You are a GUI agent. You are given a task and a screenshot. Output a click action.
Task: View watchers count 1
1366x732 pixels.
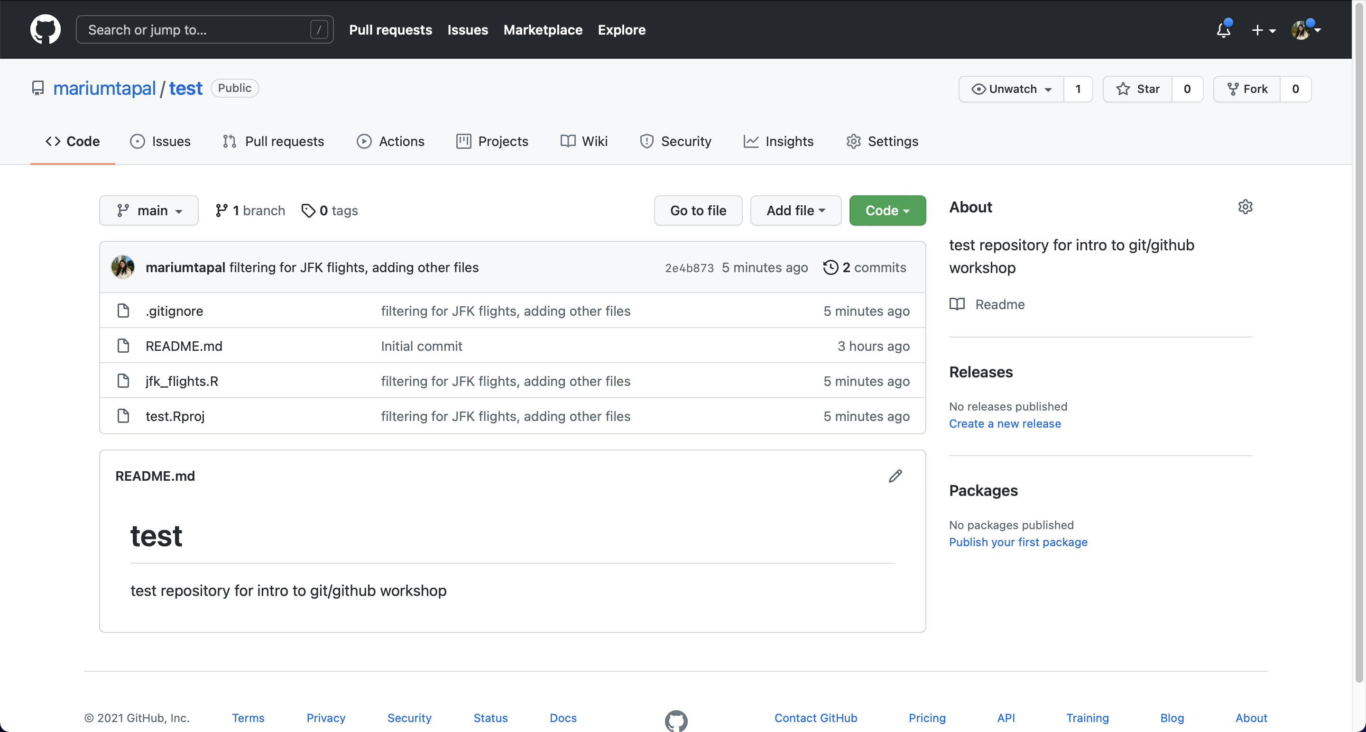(x=1078, y=89)
